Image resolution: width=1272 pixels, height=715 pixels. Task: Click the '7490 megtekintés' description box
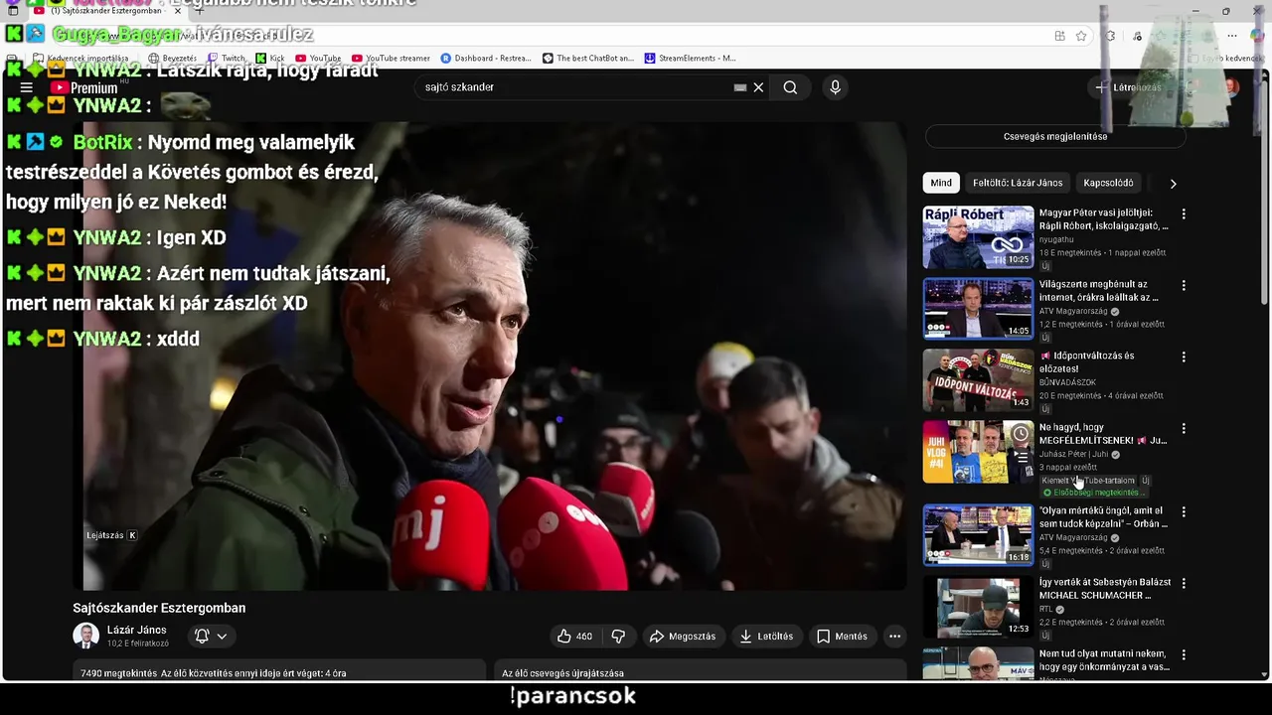[279, 671]
